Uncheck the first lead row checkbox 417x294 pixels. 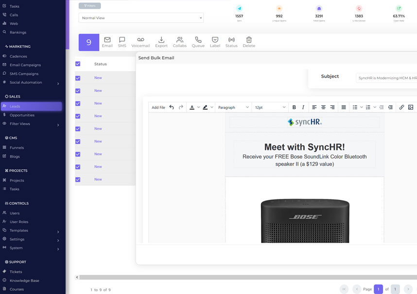78,78
